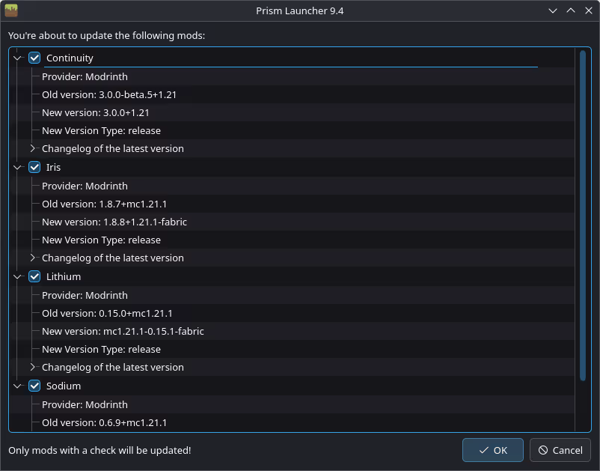Image resolution: width=600 pixels, height=471 pixels.
Task: Collapse the Continuity tree entry
Action: 17,58
